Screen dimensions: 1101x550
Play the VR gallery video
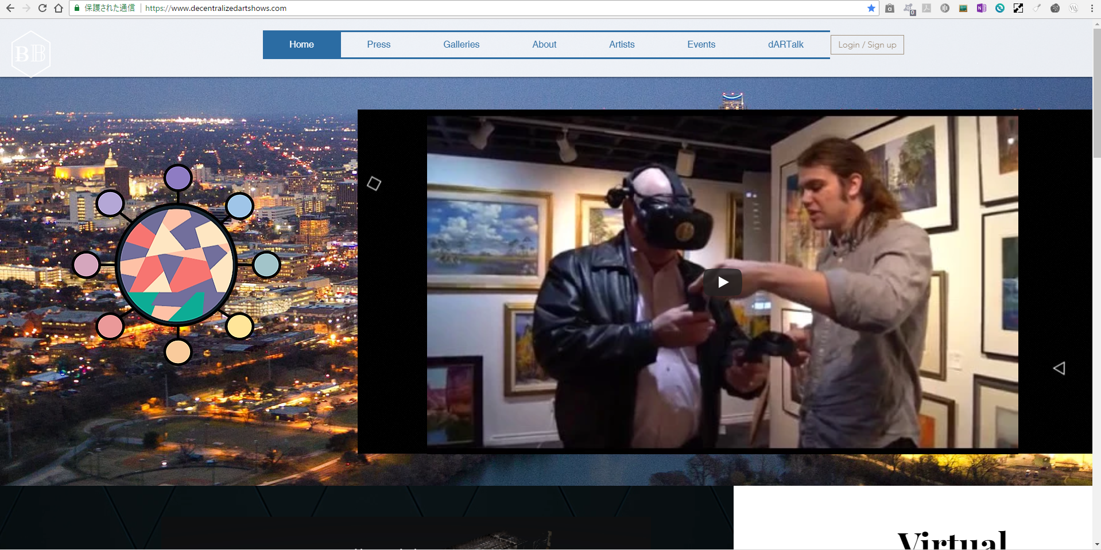click(x=722, y=282)
